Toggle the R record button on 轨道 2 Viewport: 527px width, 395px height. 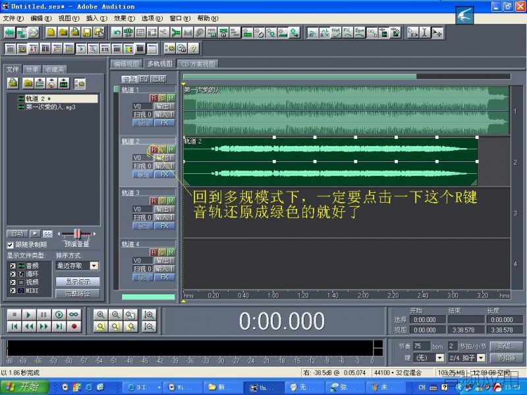pos(153,149)
